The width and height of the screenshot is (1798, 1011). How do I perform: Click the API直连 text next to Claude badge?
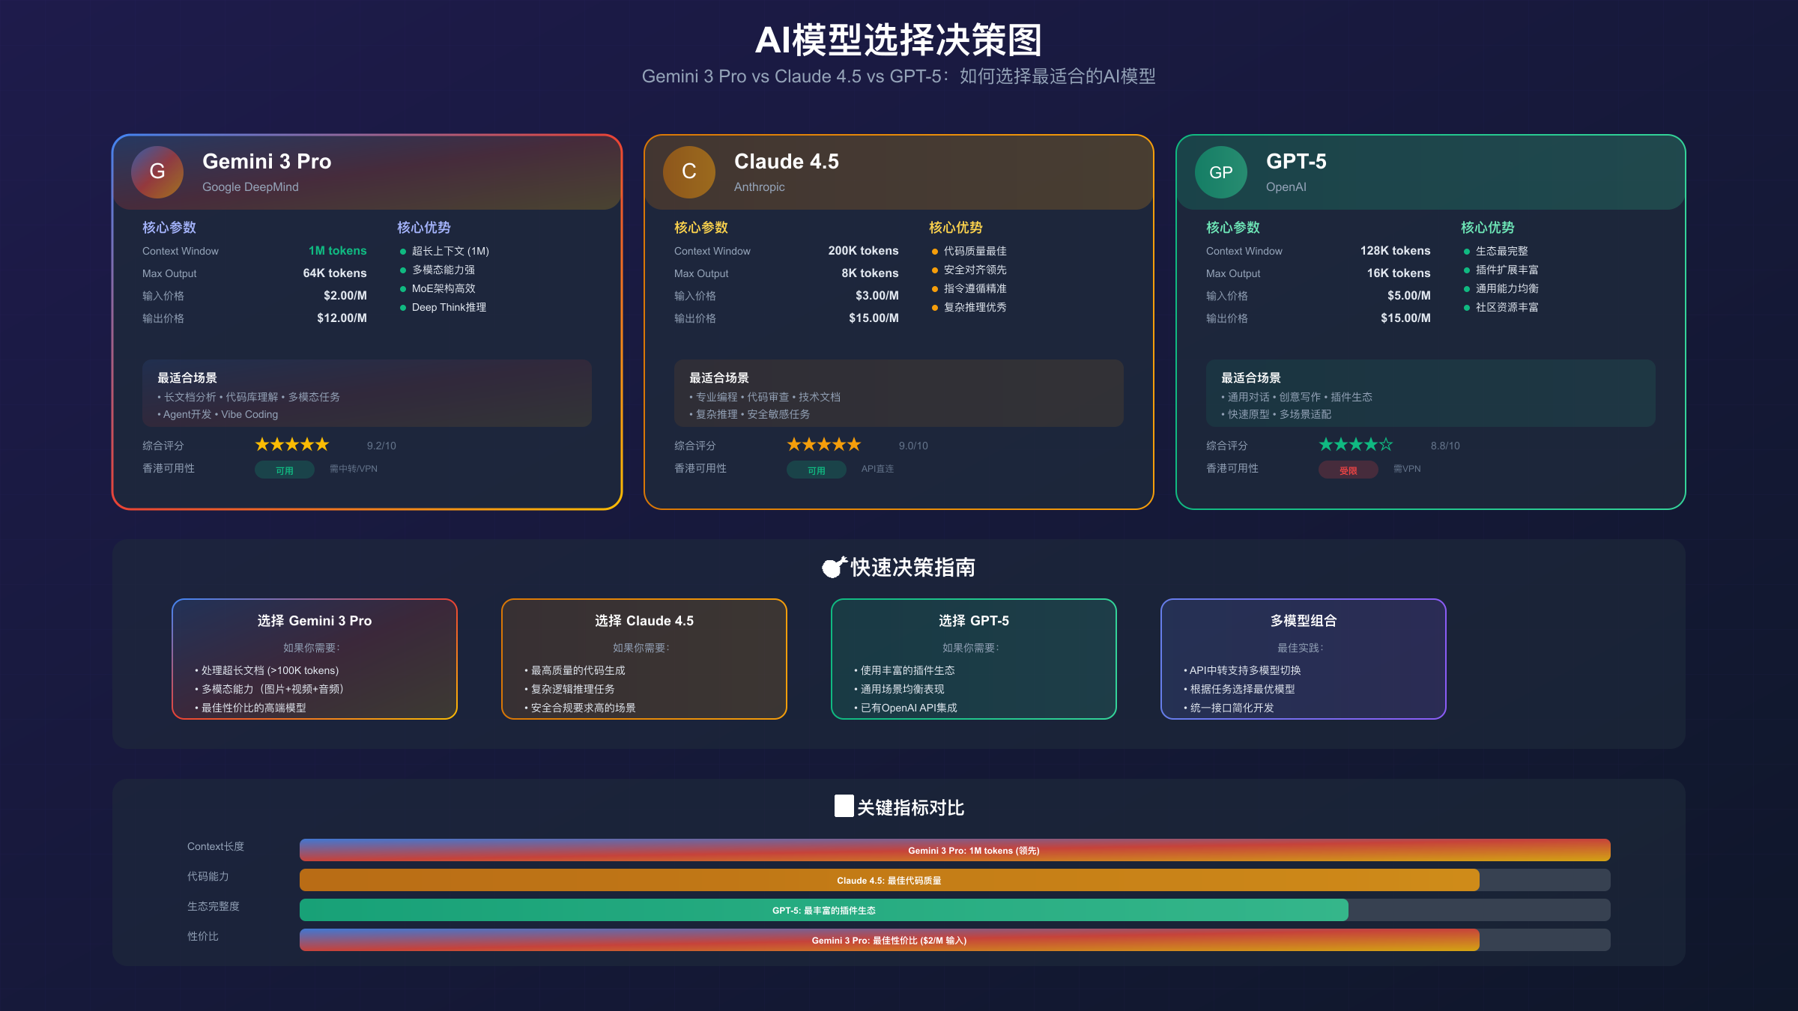coord(877,469)
